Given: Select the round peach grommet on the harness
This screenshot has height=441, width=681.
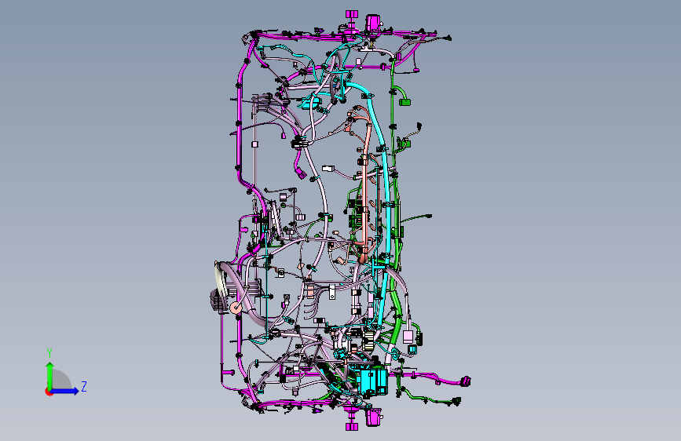Looking at the screenshot, I should coord(236,308).
